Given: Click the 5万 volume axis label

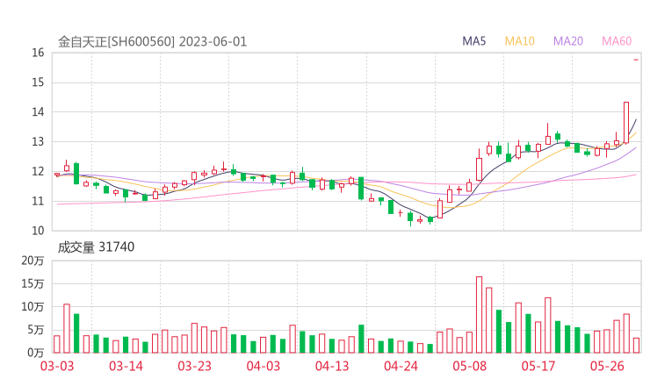Looking at the screenshot, I should [x=35, y=330].
